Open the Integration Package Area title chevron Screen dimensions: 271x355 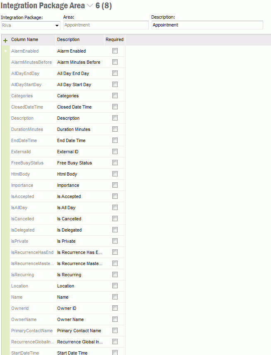tap(91, 6)
